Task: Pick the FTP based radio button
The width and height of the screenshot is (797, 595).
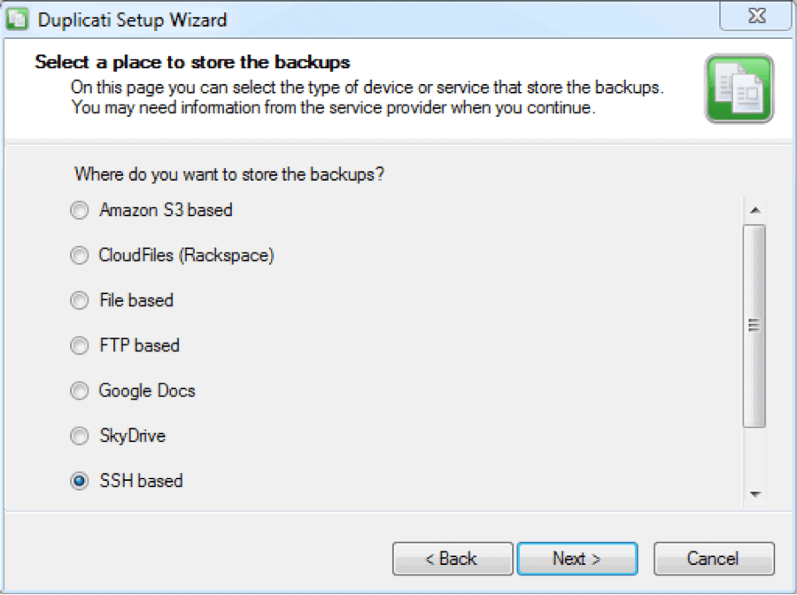Action: (80, 345)
